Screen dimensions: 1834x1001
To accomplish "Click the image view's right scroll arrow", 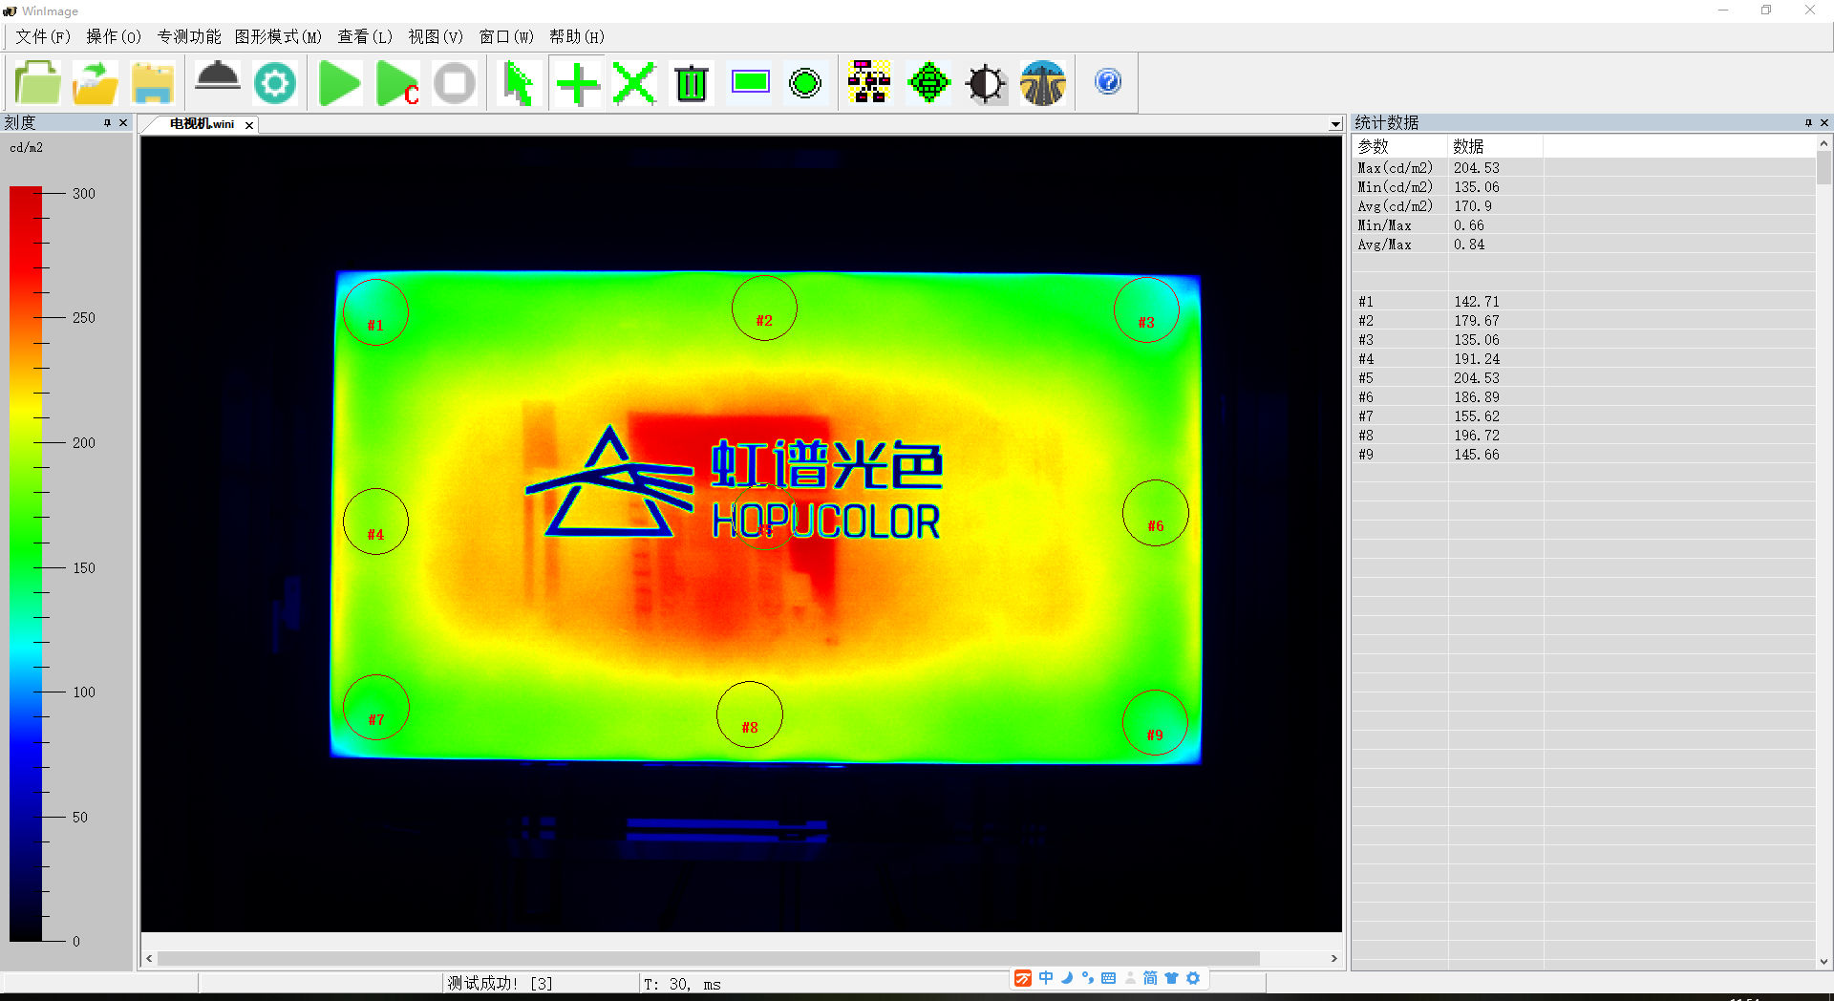I will [1333, 958].
